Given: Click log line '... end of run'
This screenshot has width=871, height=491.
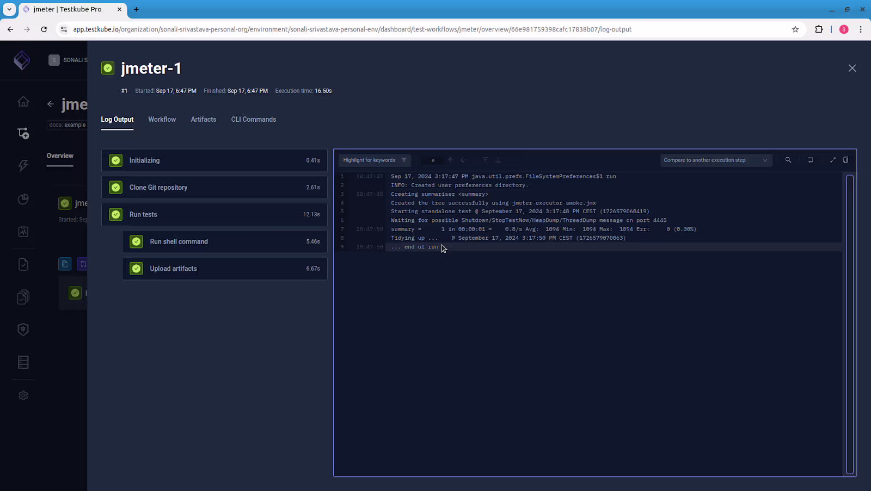Looking at the screenshot, I should pos(415,247).
